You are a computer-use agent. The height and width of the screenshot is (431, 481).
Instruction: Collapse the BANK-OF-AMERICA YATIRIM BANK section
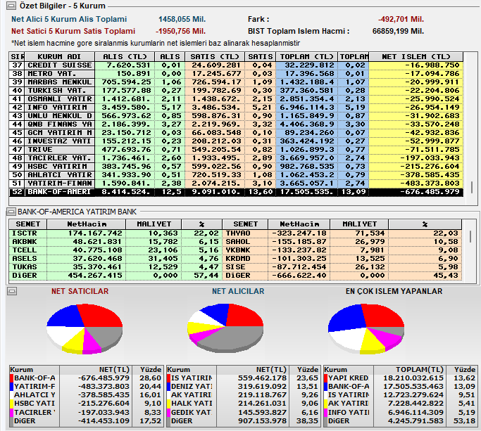pos(11,212)
